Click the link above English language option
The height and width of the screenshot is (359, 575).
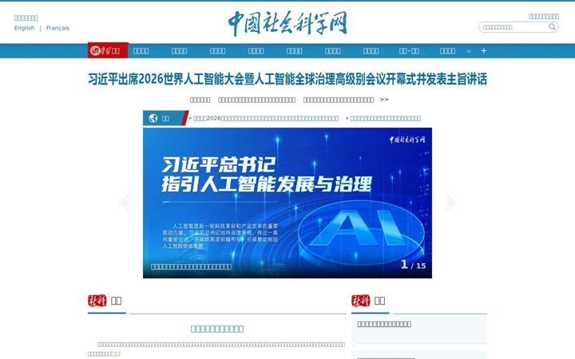click(x=26, y=18)
